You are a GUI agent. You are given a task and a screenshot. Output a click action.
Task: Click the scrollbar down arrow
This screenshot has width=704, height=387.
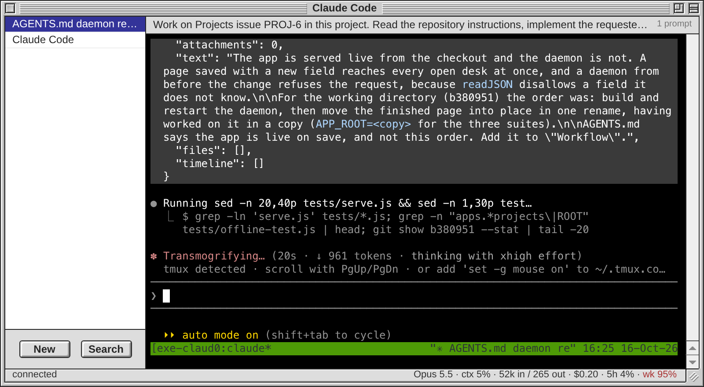pos(693,362)
